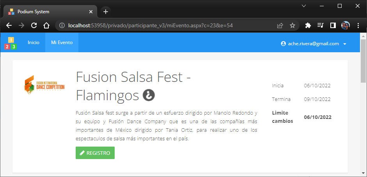
Task: Click the scrollbar down arrow
Action: click(363, 173)
